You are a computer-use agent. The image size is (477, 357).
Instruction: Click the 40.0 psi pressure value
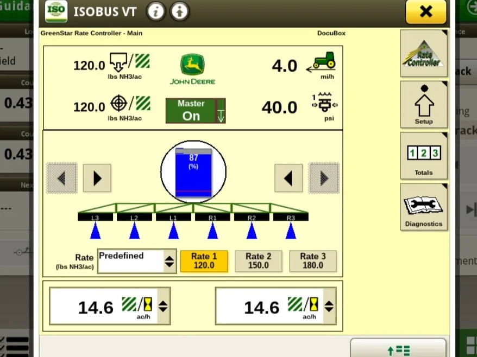tap(279, 107)
